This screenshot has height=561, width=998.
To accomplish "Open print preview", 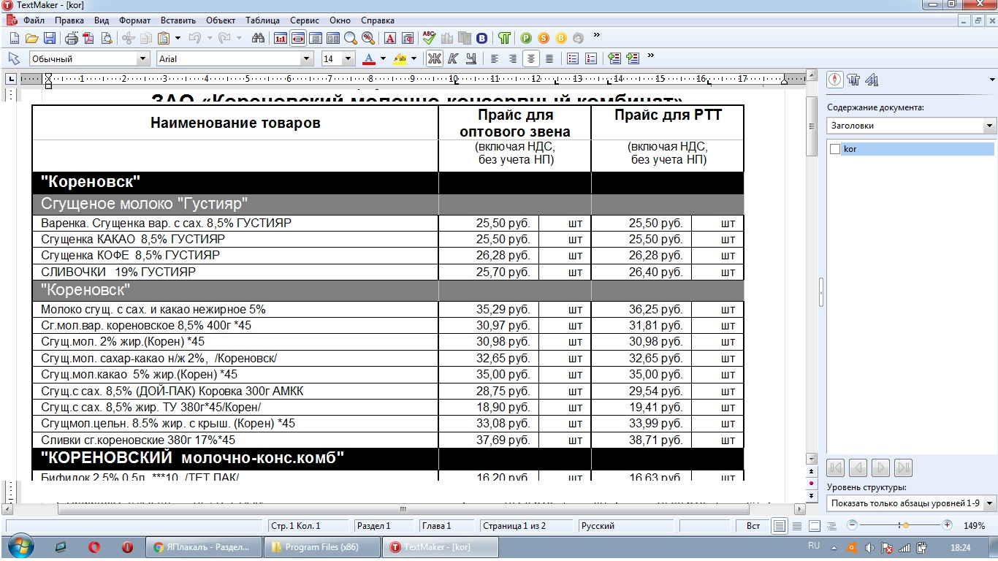I will (107, 38).
